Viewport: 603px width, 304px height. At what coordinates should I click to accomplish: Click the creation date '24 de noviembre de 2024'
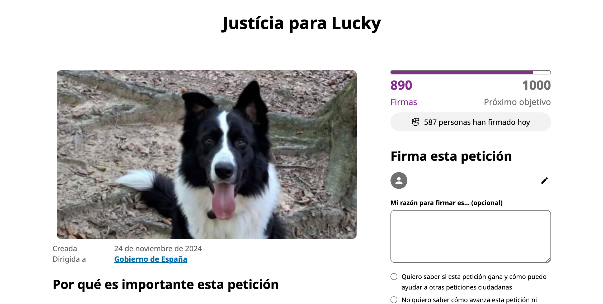click(x=158, y=249)
